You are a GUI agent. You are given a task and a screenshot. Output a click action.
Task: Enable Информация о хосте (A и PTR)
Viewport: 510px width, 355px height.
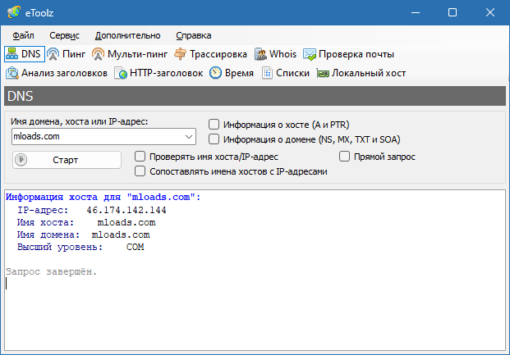214,124
